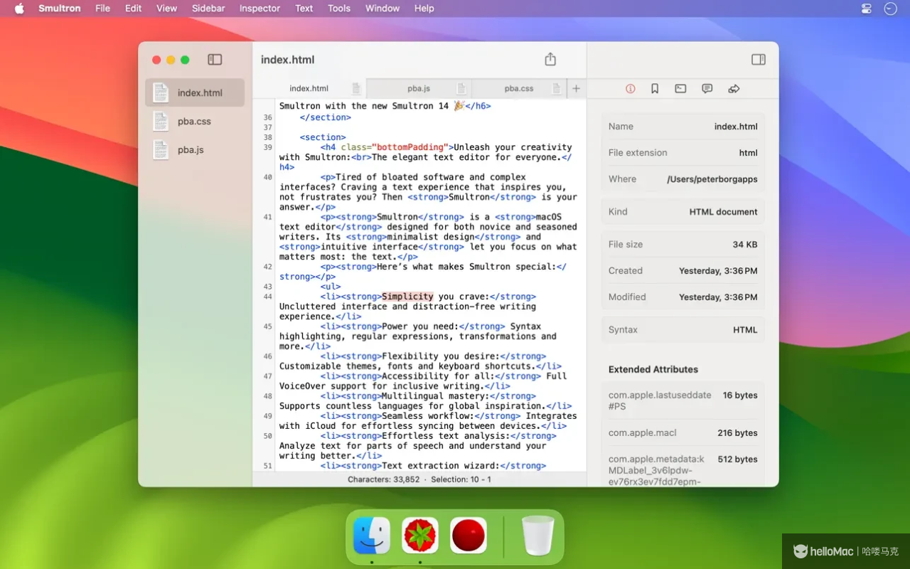Open the Trash in Dock
This screenshot has width=910, height=569.
tap(538, 536)
